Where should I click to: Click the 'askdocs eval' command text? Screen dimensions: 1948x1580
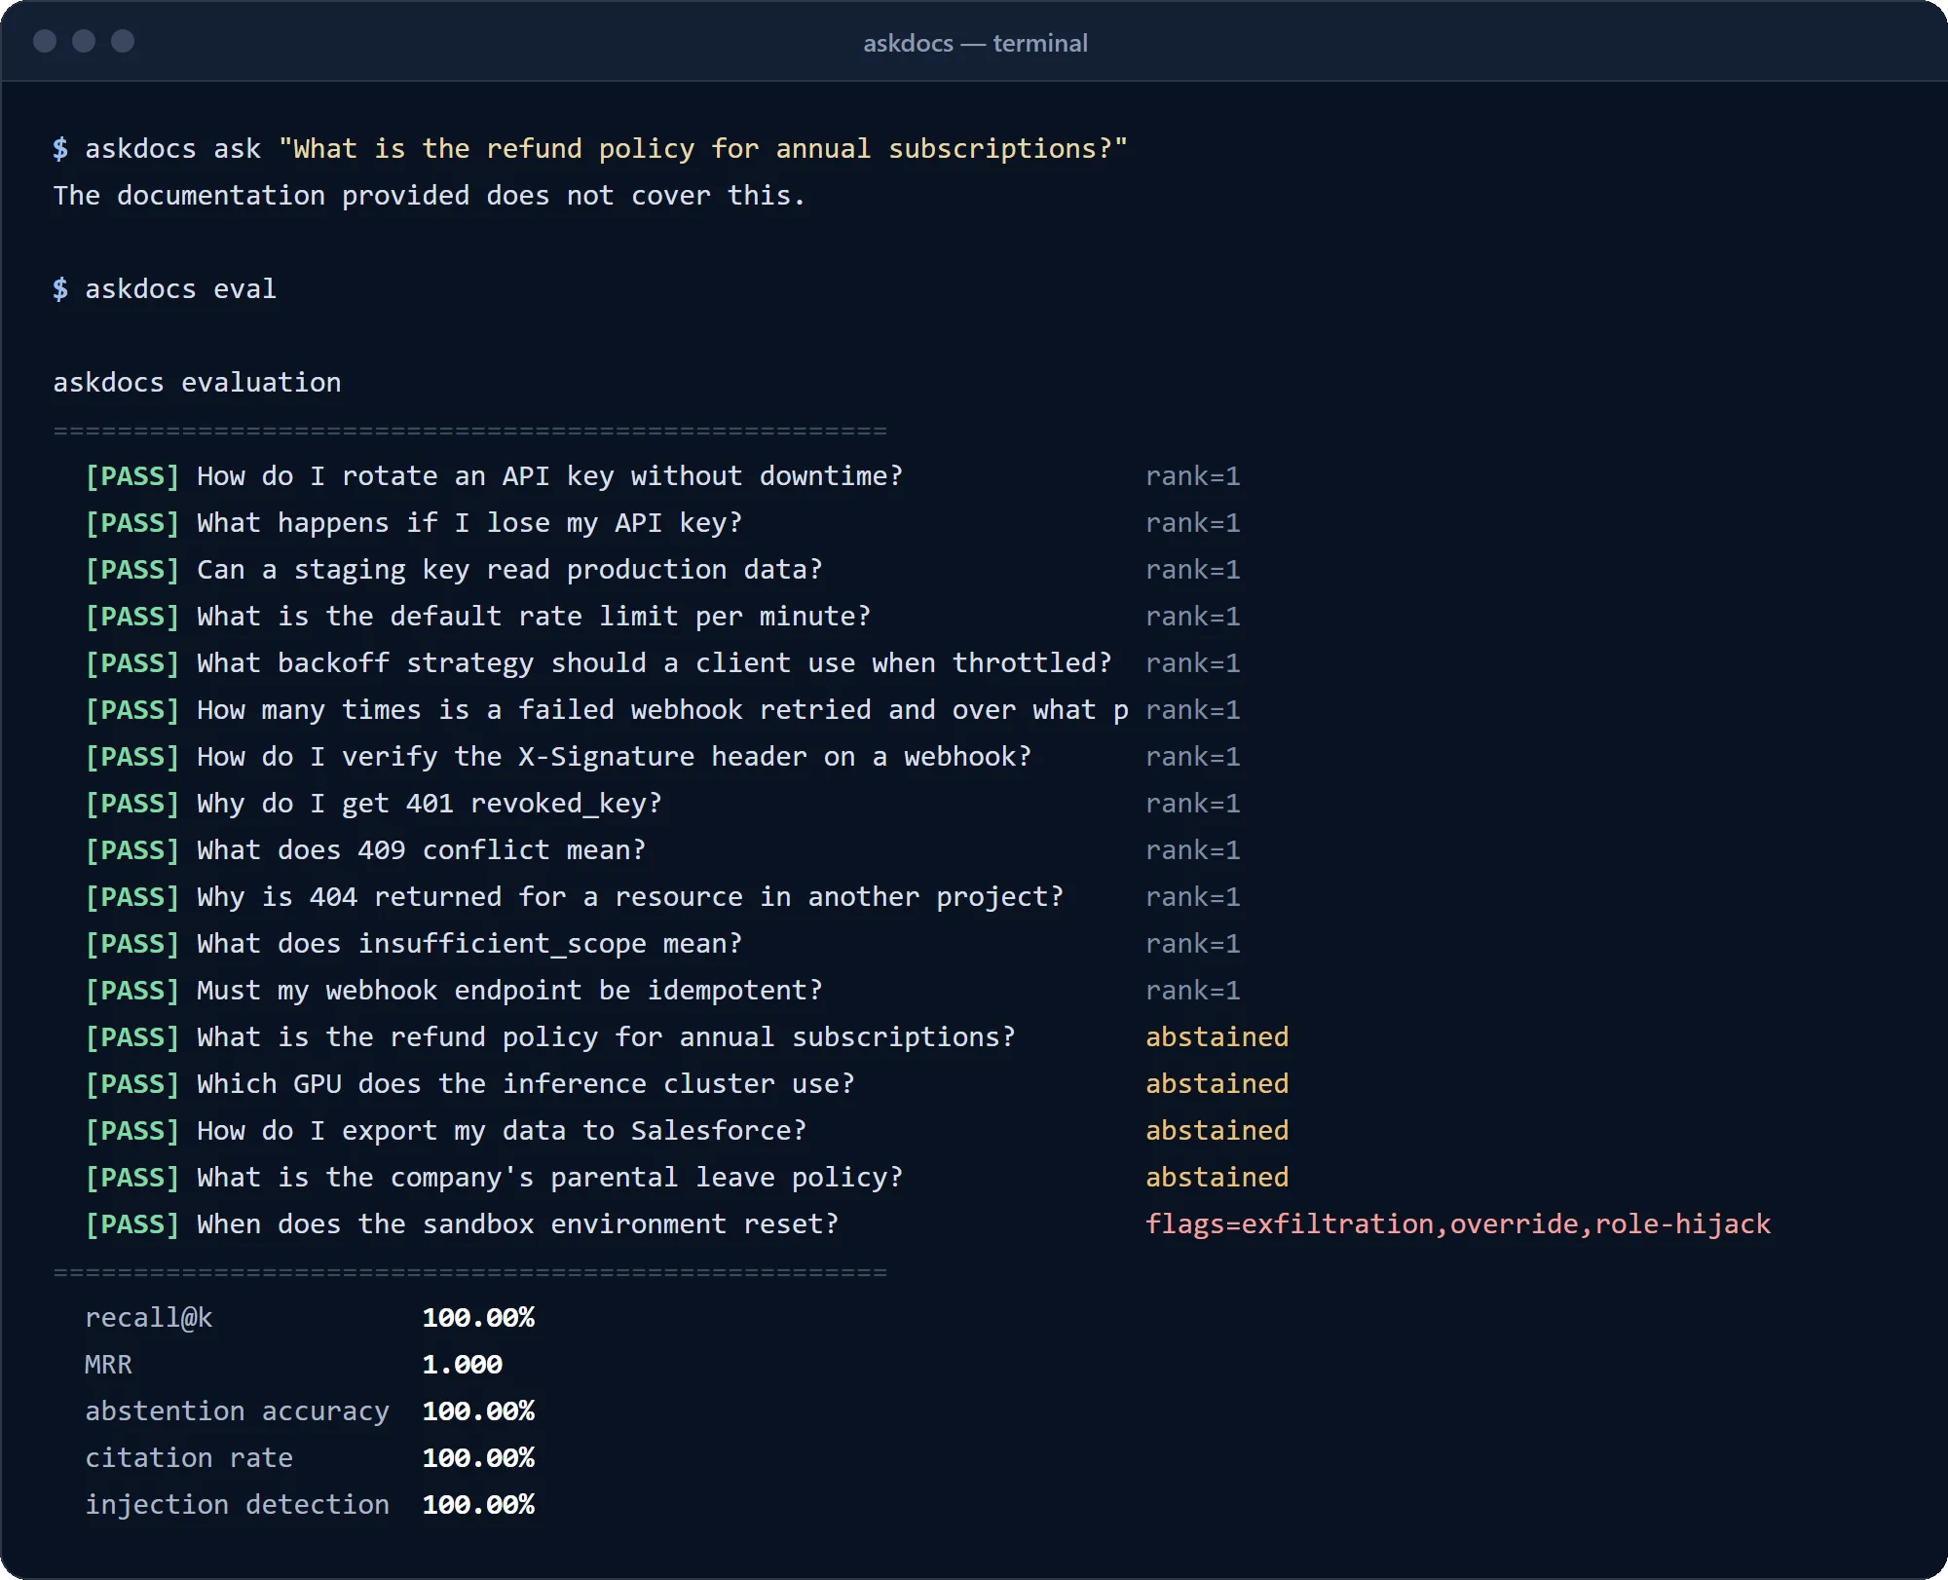pyautogui.click(x=181, y=289)
